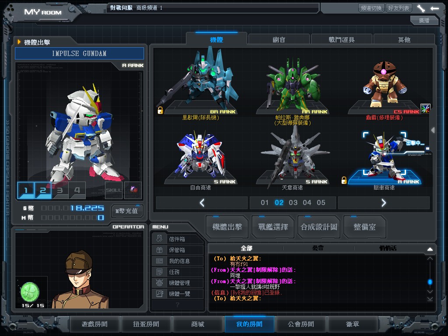Click the profile card icon beside 我的信息
Screen dimensions: 448x336
click(x=159, y=261)
